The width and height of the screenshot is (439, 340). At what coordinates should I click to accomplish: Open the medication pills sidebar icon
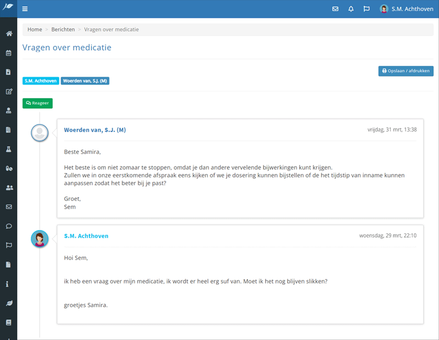coord(9,169)
